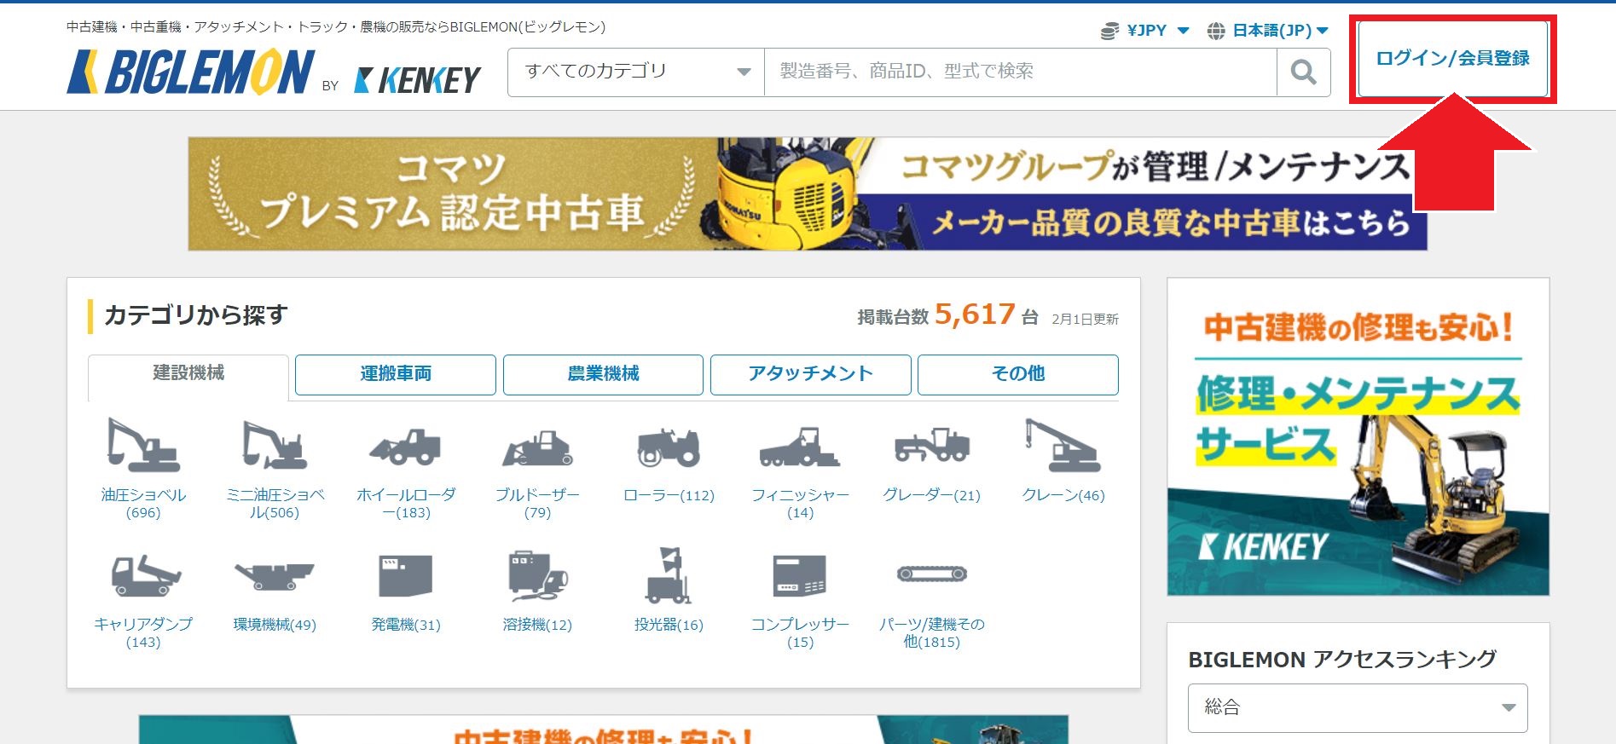
Task: Switch to the アタッチメント tab
Action: click(811, 374)
